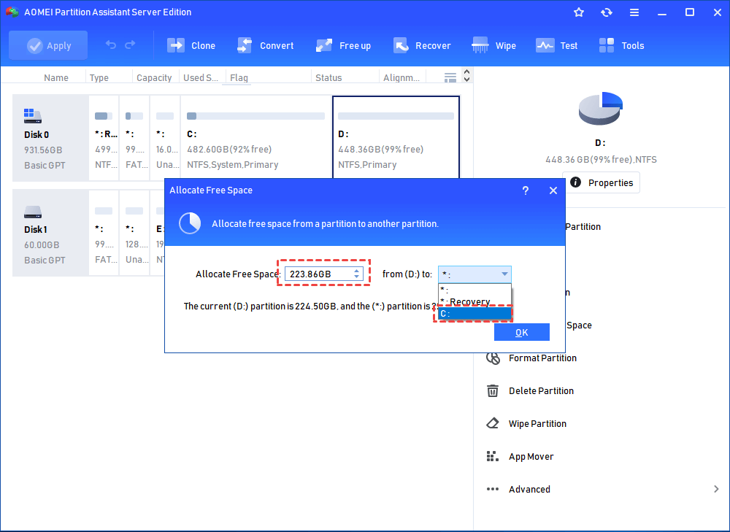Image resolution: width=730 pixels, height=532 pixels.
Task: Click the Apply checkmark button
Action: [x=48, y=45]
